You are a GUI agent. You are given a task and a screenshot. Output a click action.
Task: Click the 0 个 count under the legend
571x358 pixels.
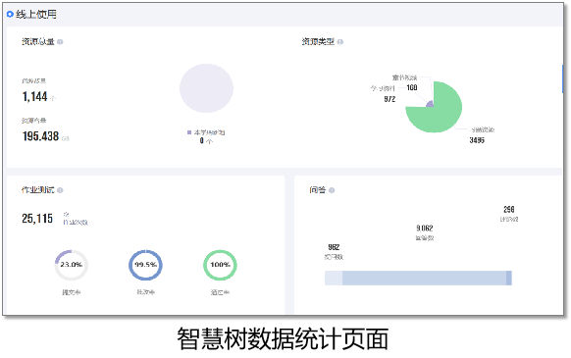[206, 141]
